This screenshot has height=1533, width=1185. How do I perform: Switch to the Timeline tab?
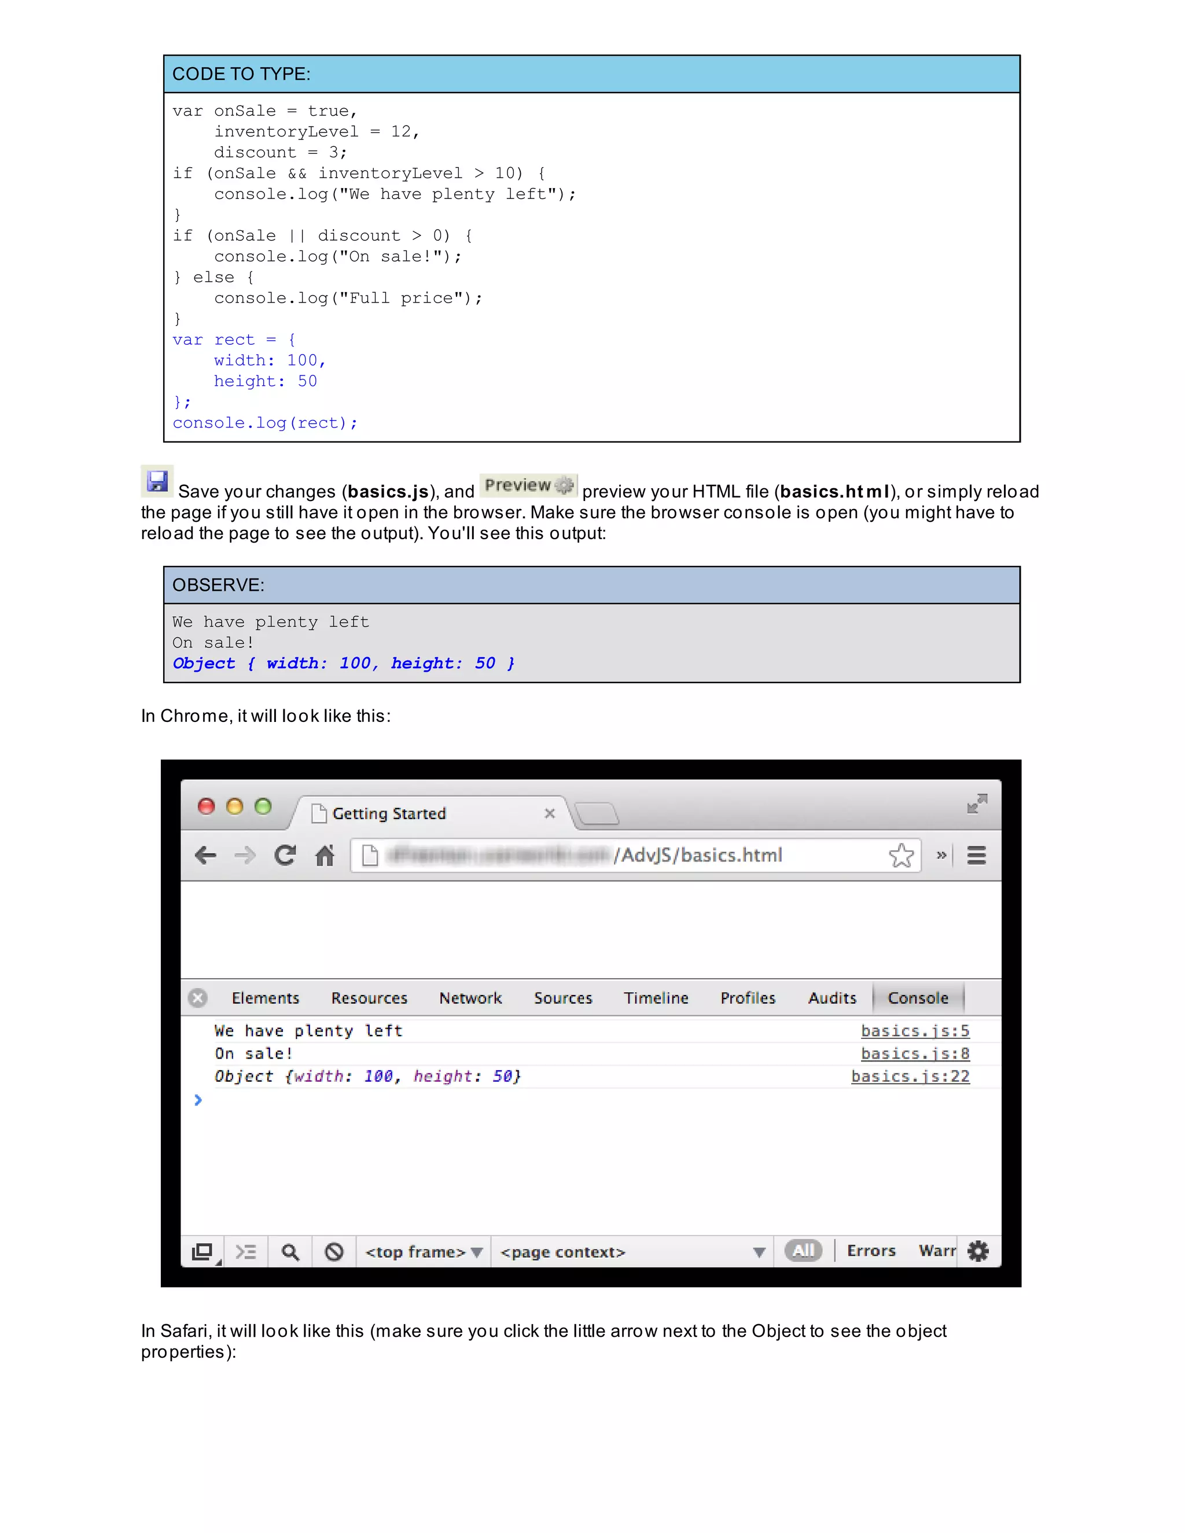click(656, 998)
